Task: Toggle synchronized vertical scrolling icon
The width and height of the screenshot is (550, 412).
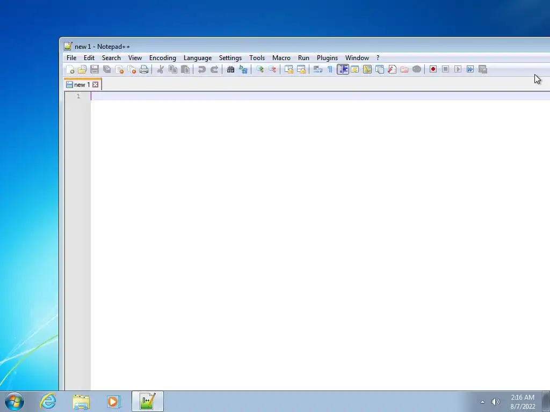Action: tap(288, 69)
